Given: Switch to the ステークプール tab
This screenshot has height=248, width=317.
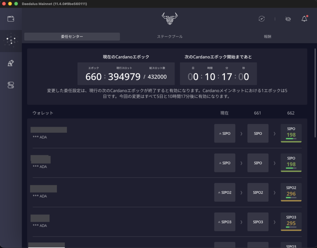Looking at the screenshot, I should [x=170, y=36].
